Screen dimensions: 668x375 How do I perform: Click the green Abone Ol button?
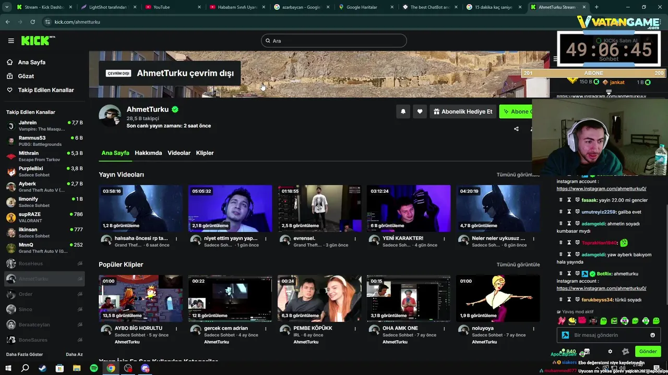[x=516, y=111]
